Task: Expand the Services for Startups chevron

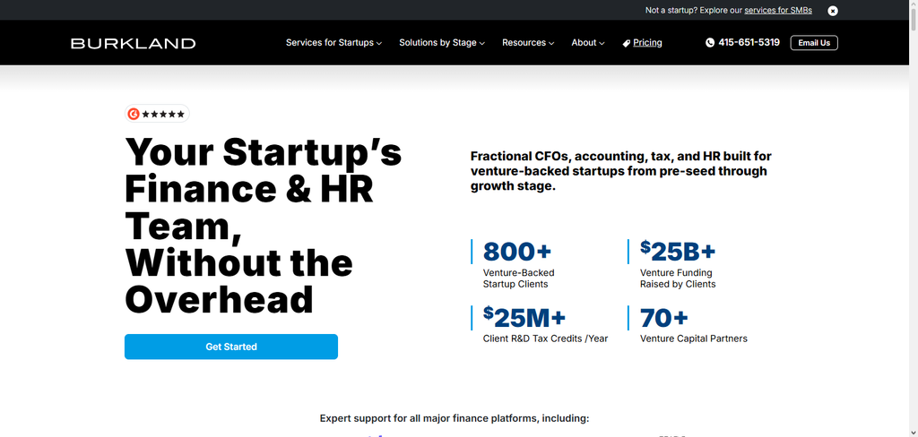Action: pos(379,43)
